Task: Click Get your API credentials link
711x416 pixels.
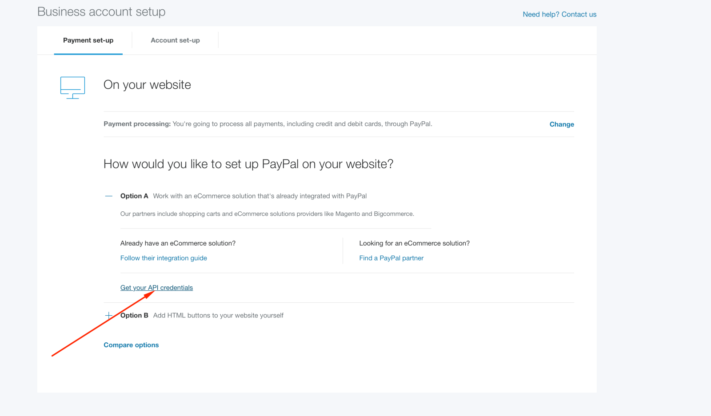Action: click(x=156, y=288)
